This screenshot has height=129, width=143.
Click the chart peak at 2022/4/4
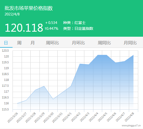coord(98,55)
